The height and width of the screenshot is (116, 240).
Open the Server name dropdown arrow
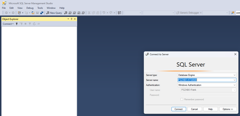pos(235,80)
